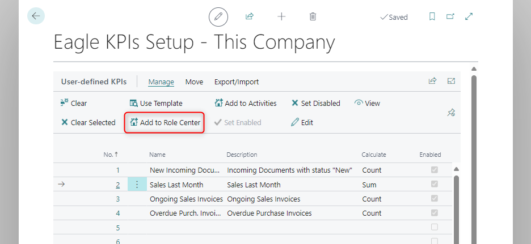The width and height of the screenshot is (531, 244).
Task: Click the View action
Action: pyautogui.click(x=367, y=104)
